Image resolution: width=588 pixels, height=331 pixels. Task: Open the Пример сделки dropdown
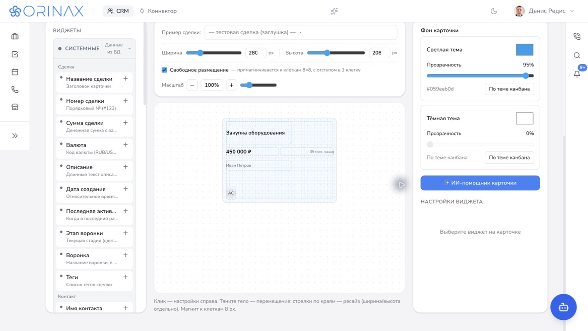coord(300,32)
